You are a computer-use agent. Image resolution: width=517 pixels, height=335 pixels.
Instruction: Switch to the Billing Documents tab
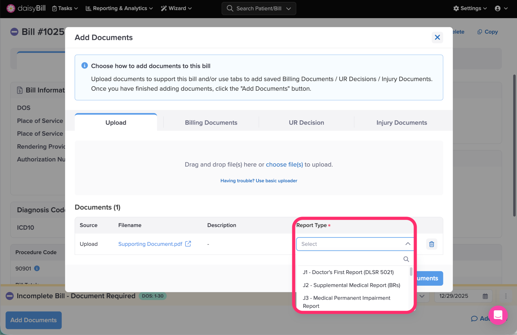coord(211,123)
